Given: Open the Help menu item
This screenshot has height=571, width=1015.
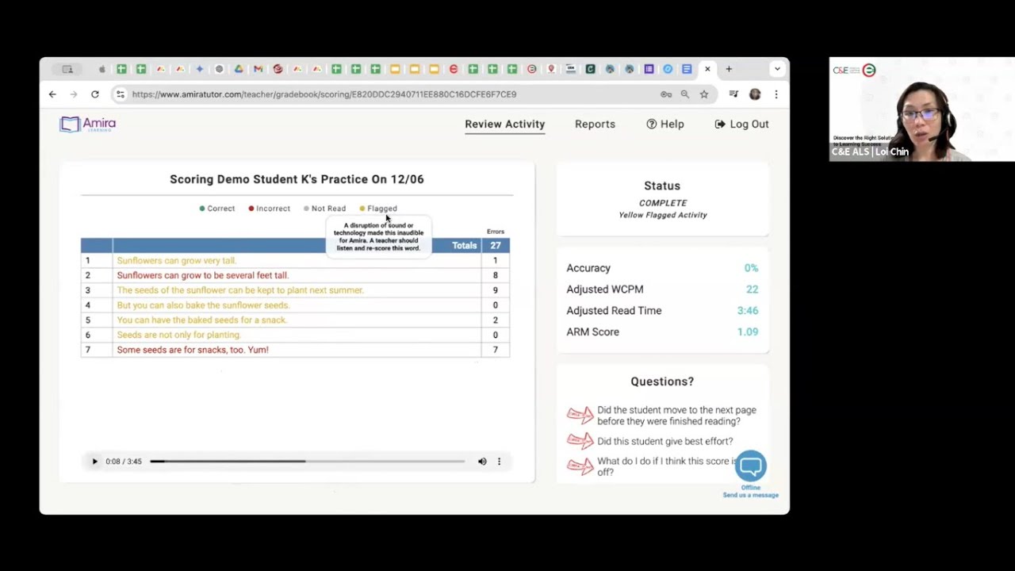Looking at the screenshot, I should click(x=665, y=125).
